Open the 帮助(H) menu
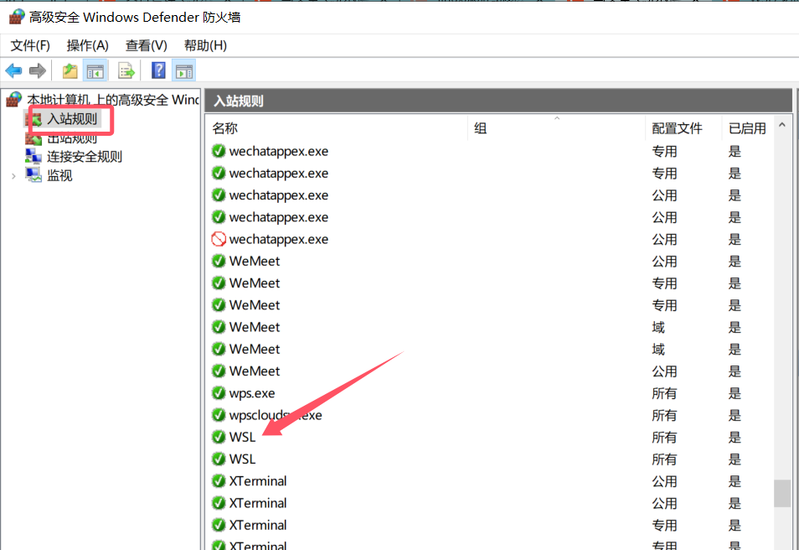The width and height of the screenshot is (799, 550). click(205, 45)
